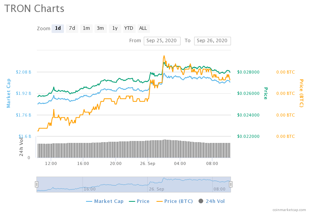Click the 20:00 time axis label
This screenshot has width=310, height=213.
pyautogui.click(x=115, y=163)
